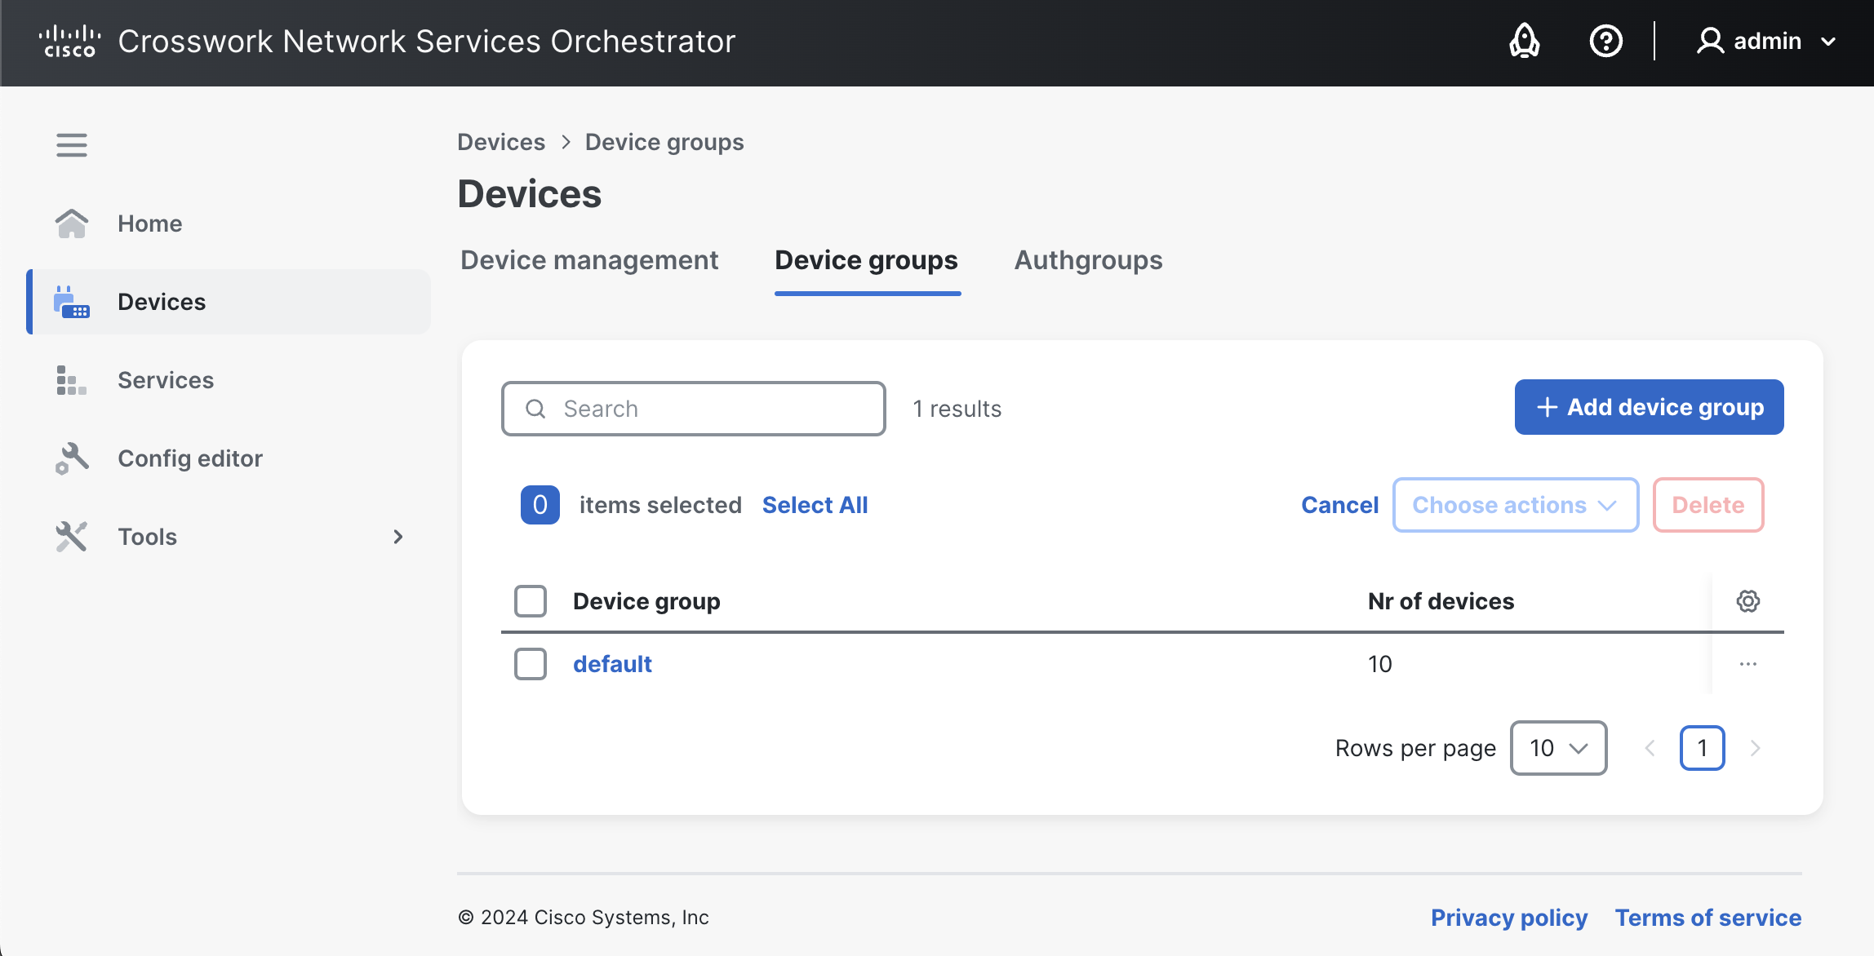Open the default device group link
The width and height of the screenshot is (1874, 956).
click(612, 664)
